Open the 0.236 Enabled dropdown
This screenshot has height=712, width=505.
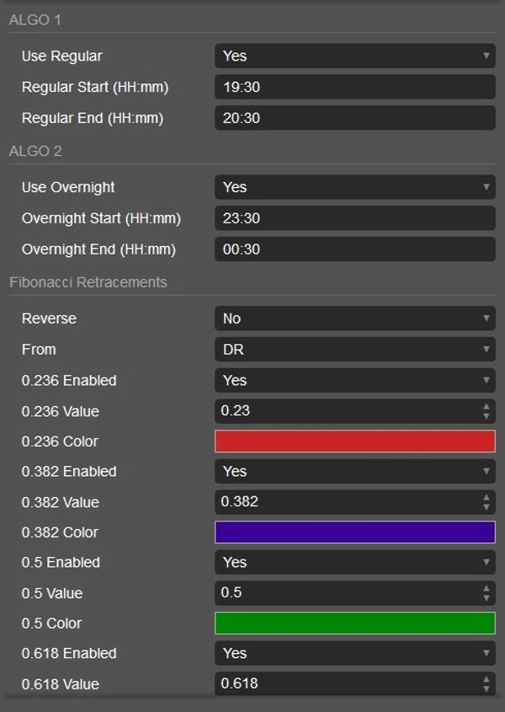[354, 380]
